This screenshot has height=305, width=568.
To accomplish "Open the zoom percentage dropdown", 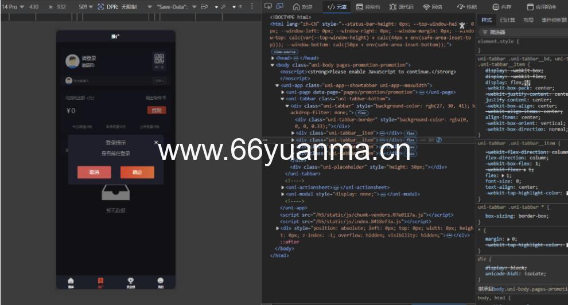I will pyautogui.click(x=85, y=7).
